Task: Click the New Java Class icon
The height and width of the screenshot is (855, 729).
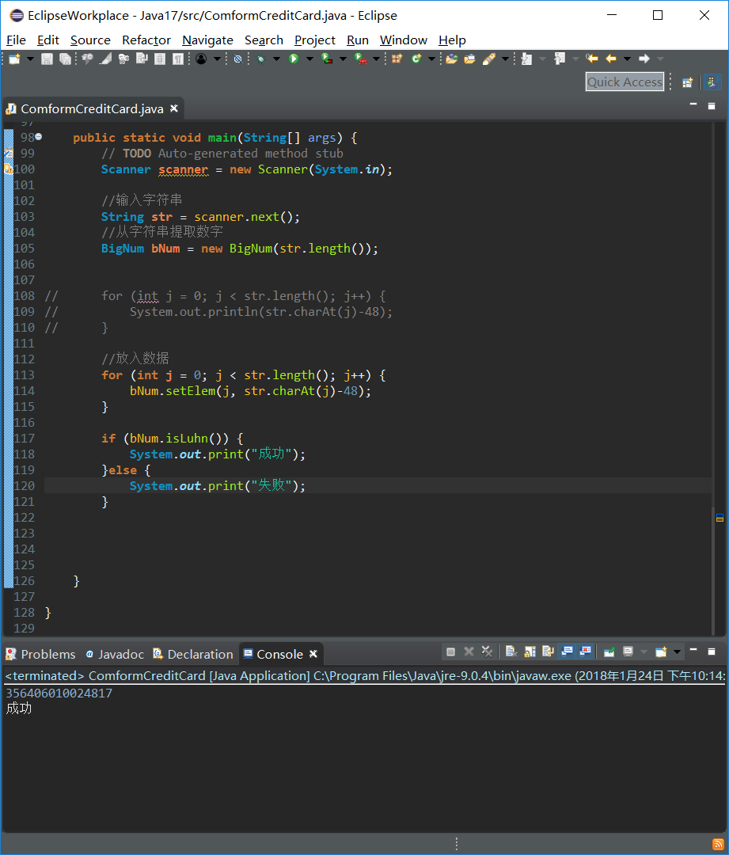Action: click(416, 59)
